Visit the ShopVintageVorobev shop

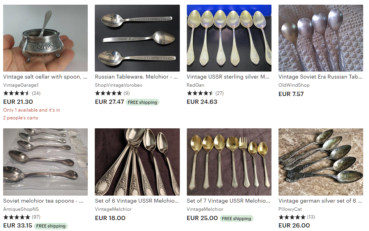[119, 85]
